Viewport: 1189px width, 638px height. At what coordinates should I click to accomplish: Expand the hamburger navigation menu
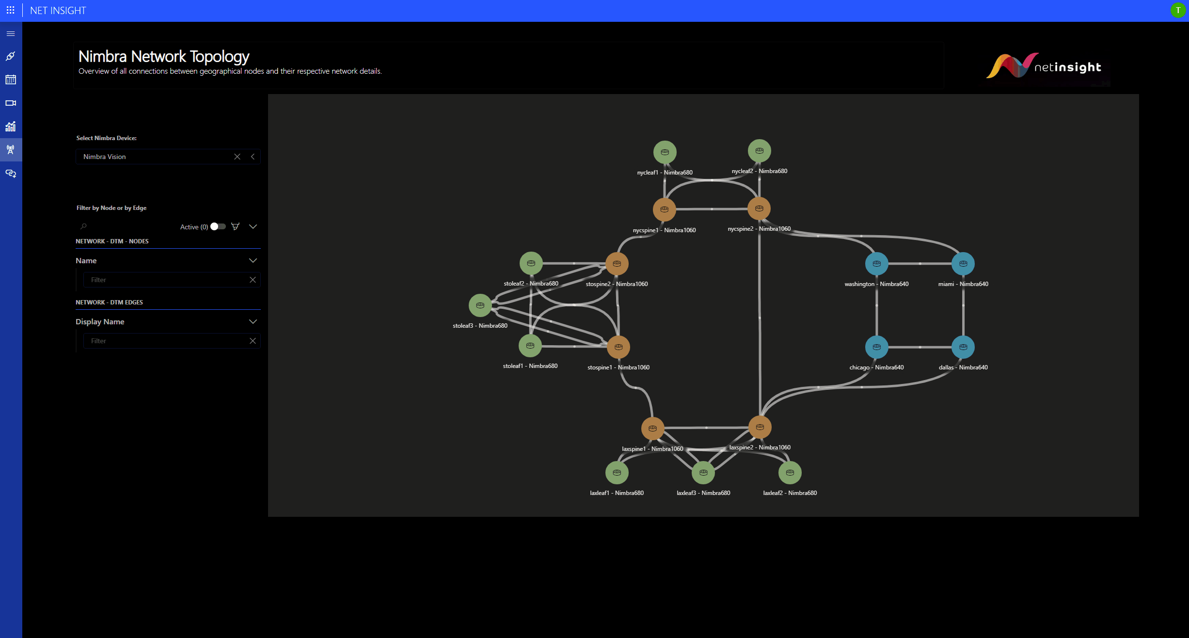point(11,34)
